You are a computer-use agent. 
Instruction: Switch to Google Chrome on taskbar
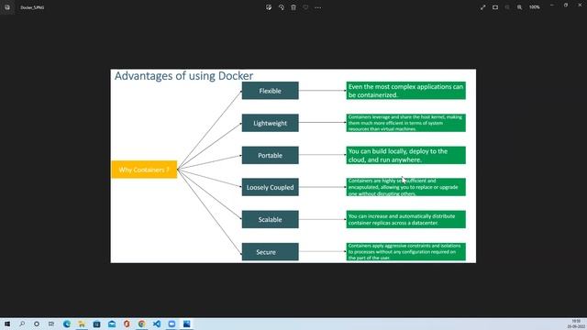pyautogui.click(x=141, y=324)
